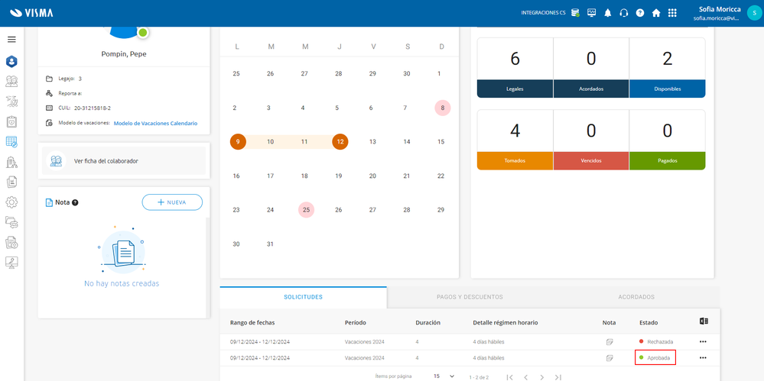Open the stacked documents report sidebar icon
The image size is (764, 381).
11,182
